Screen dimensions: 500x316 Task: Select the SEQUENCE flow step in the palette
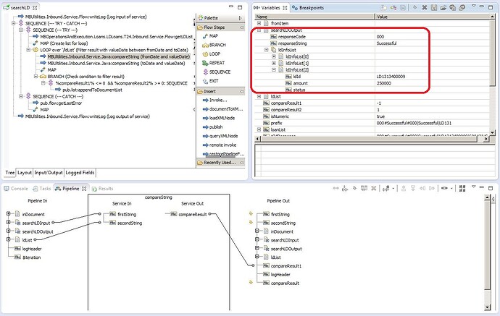[x=217, y=72]
